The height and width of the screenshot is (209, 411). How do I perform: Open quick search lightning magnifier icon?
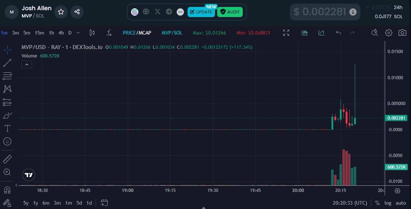375,33
